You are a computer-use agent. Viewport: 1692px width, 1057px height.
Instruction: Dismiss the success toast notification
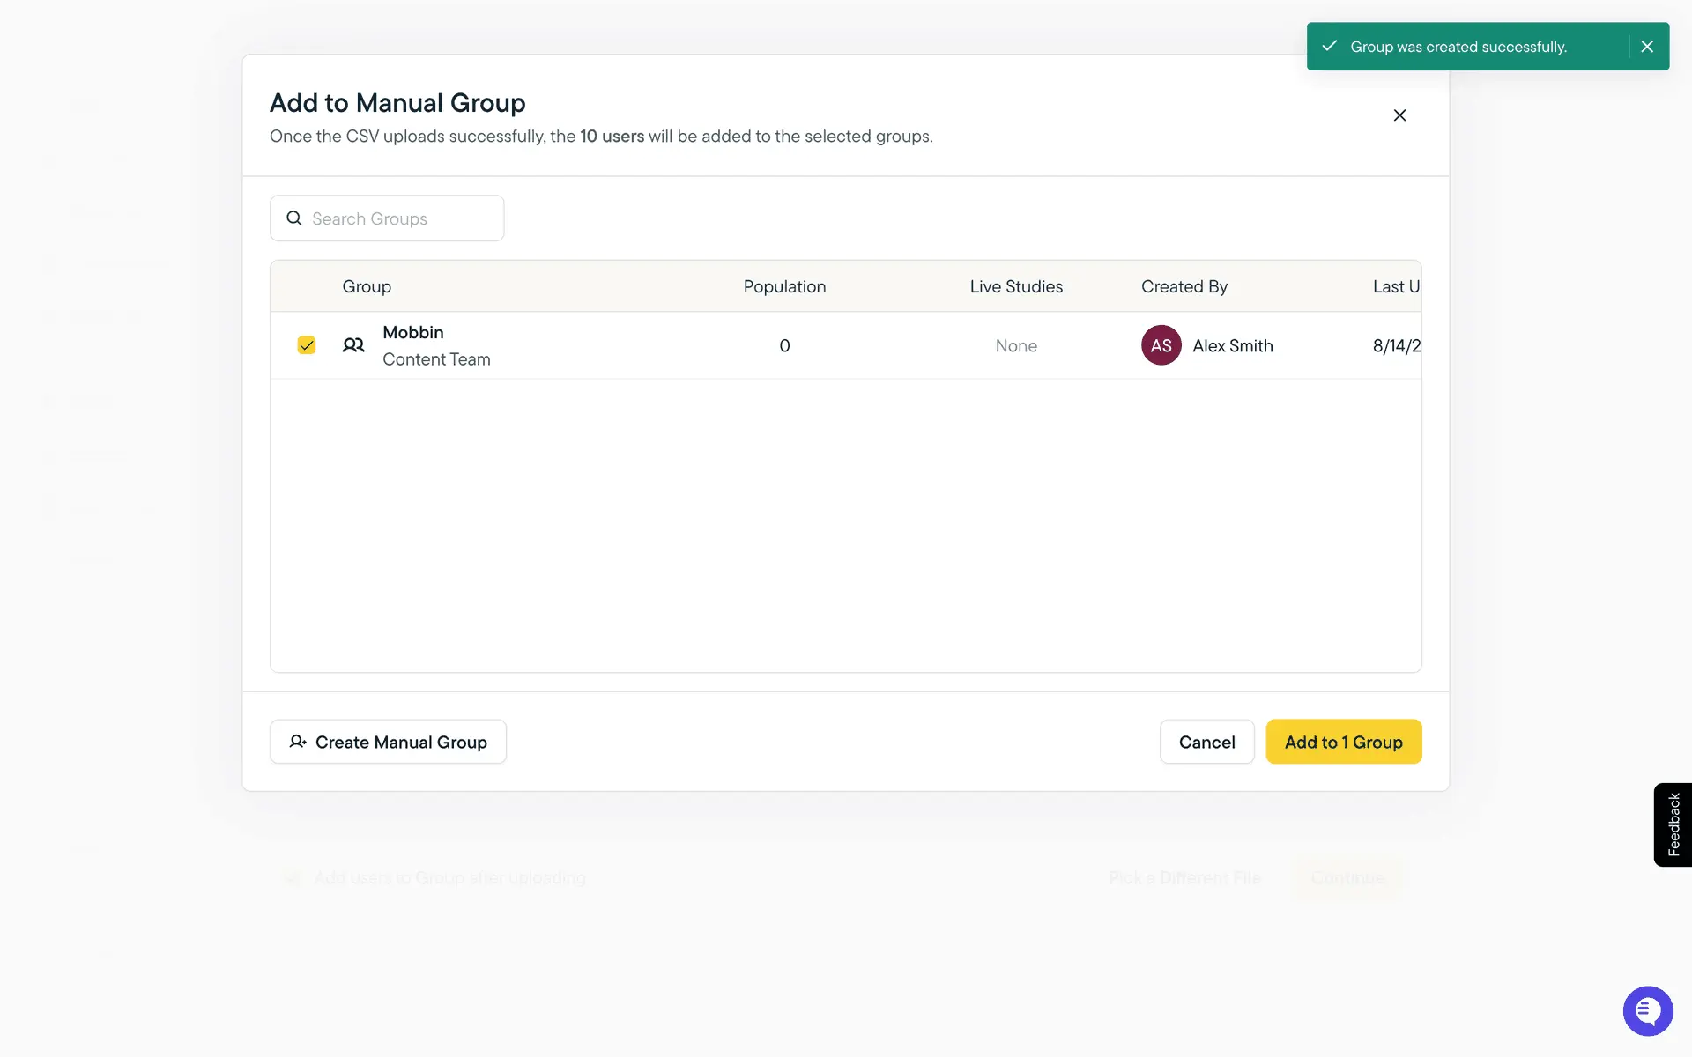coord(1646,47)
